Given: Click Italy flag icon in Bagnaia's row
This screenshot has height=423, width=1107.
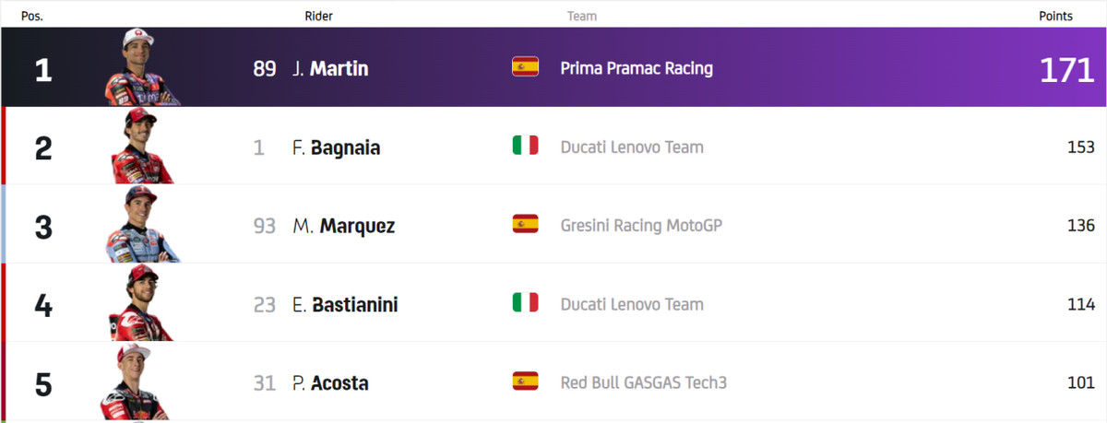Looking at the screenshot, I should [525, 146].
